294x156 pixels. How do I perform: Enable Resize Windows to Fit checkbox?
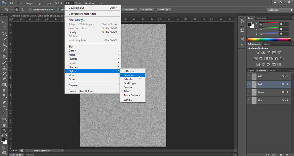click(x=30, y=10)
